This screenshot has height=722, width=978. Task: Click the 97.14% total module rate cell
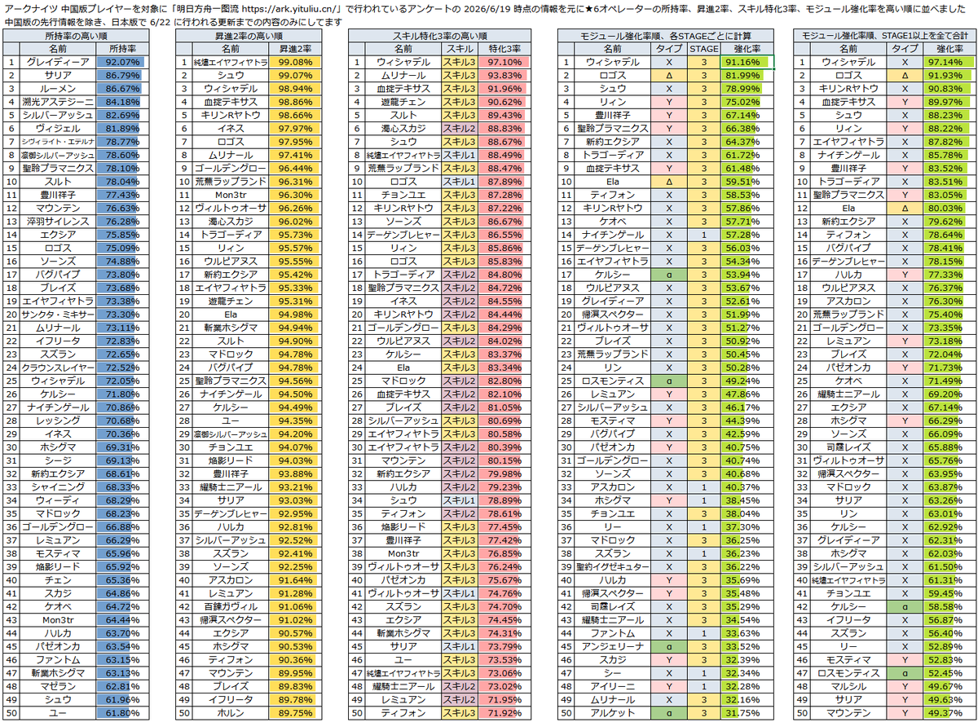coord(948,62)
